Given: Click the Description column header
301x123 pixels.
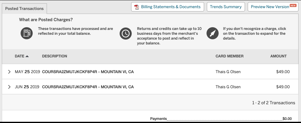Looking at the screenshot, I should click(55, 56).
